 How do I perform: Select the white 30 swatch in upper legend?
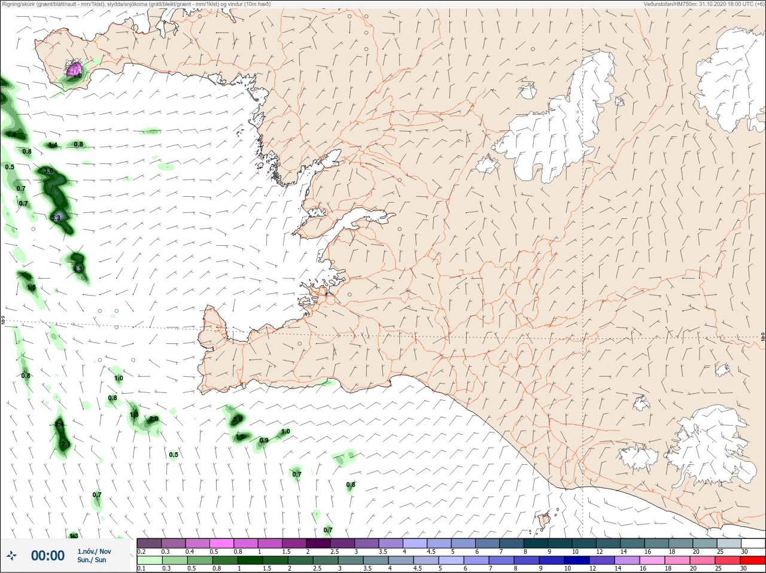pyautogui.click(x=753, y=543)
